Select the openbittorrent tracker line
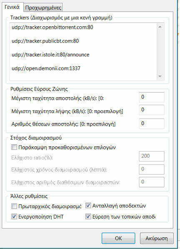 [x=52, y=27]
